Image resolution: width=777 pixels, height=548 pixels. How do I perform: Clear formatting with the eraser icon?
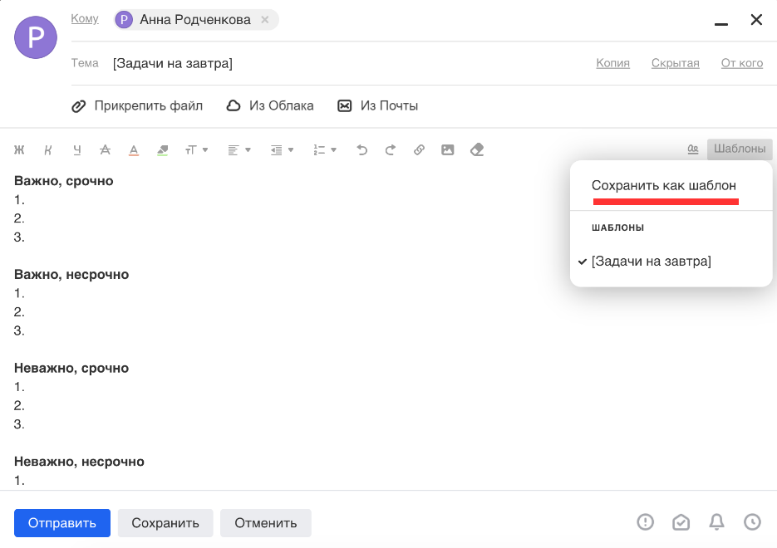click(476, 149)
